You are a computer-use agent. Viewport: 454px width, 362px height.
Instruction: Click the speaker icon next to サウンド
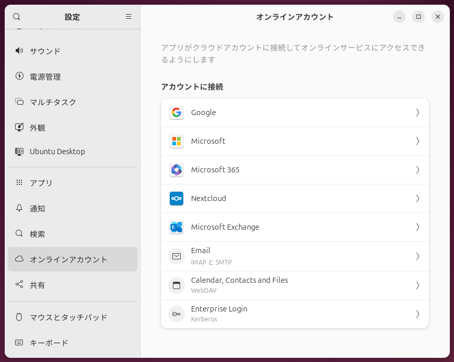tap(19, 51)
